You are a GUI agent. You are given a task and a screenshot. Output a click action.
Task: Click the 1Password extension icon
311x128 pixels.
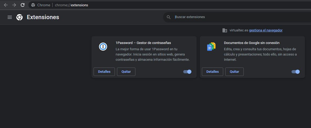coord(103,47)
